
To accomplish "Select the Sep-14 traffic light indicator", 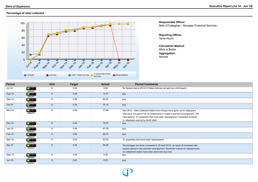I will pos(31,100).
